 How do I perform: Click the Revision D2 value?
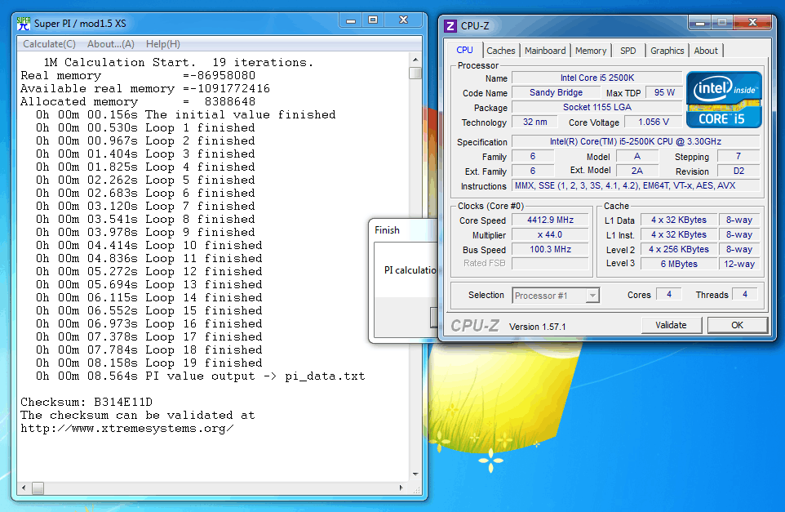(x=738, y=171)
